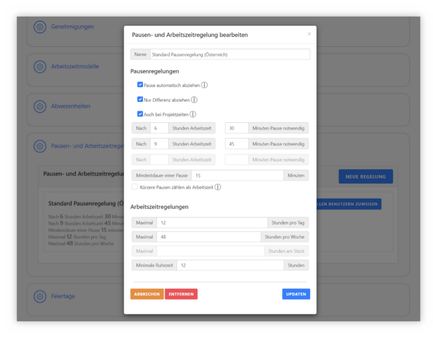Cancel with the Abbrechen button

click(x=147, y=294)
